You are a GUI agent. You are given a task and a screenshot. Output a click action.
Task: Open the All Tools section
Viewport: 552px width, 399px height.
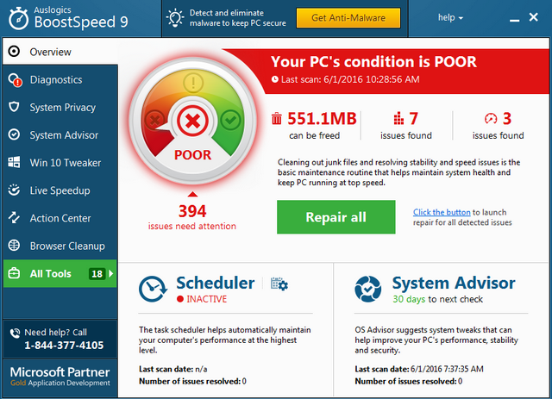60,273
